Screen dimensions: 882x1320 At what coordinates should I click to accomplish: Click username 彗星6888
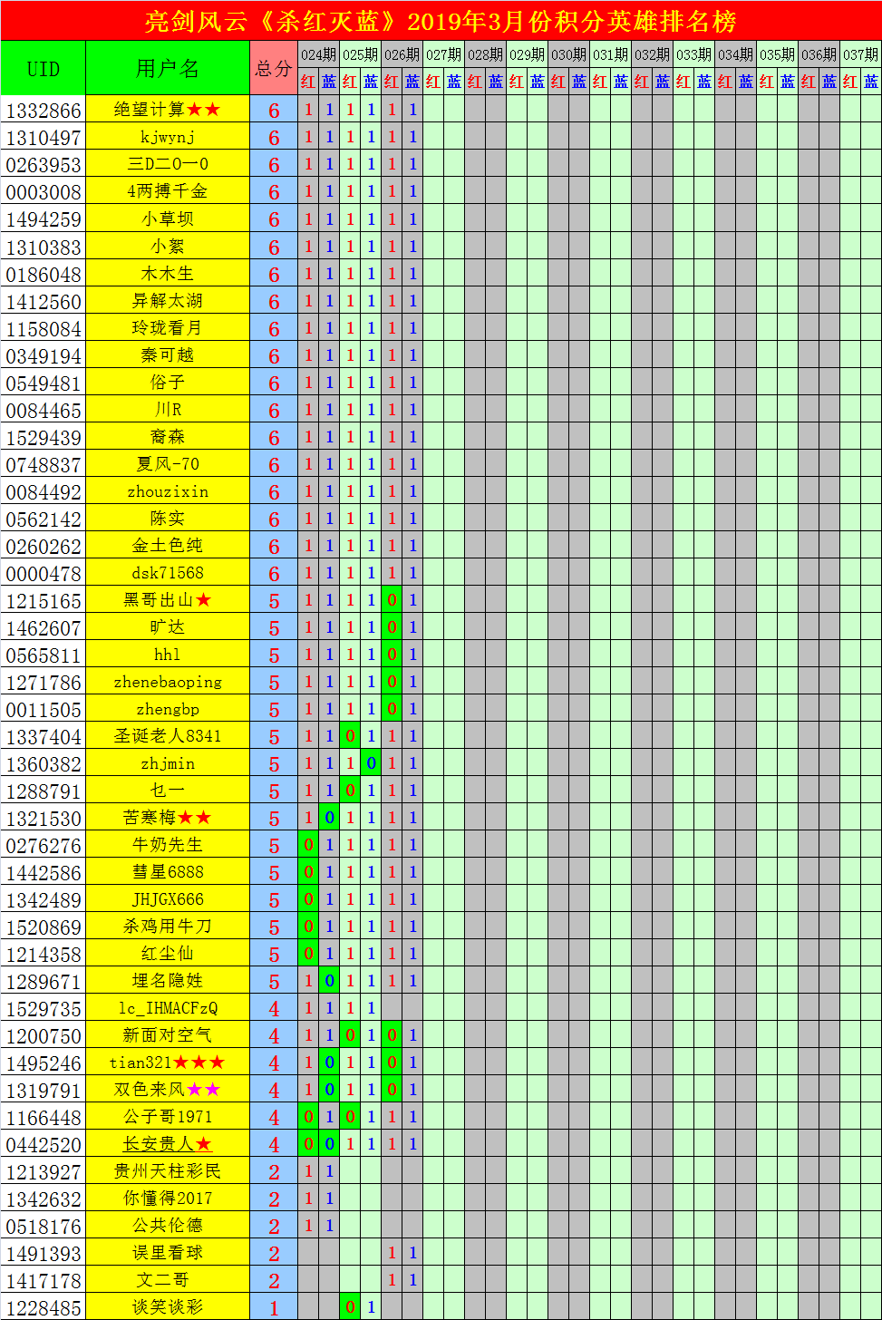tap(168, 871)
